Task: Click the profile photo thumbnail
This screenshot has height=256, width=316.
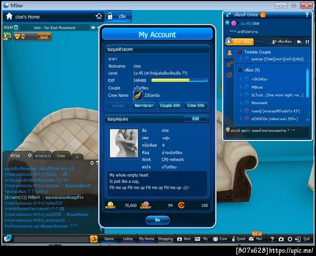Action: tap(124, 143)
